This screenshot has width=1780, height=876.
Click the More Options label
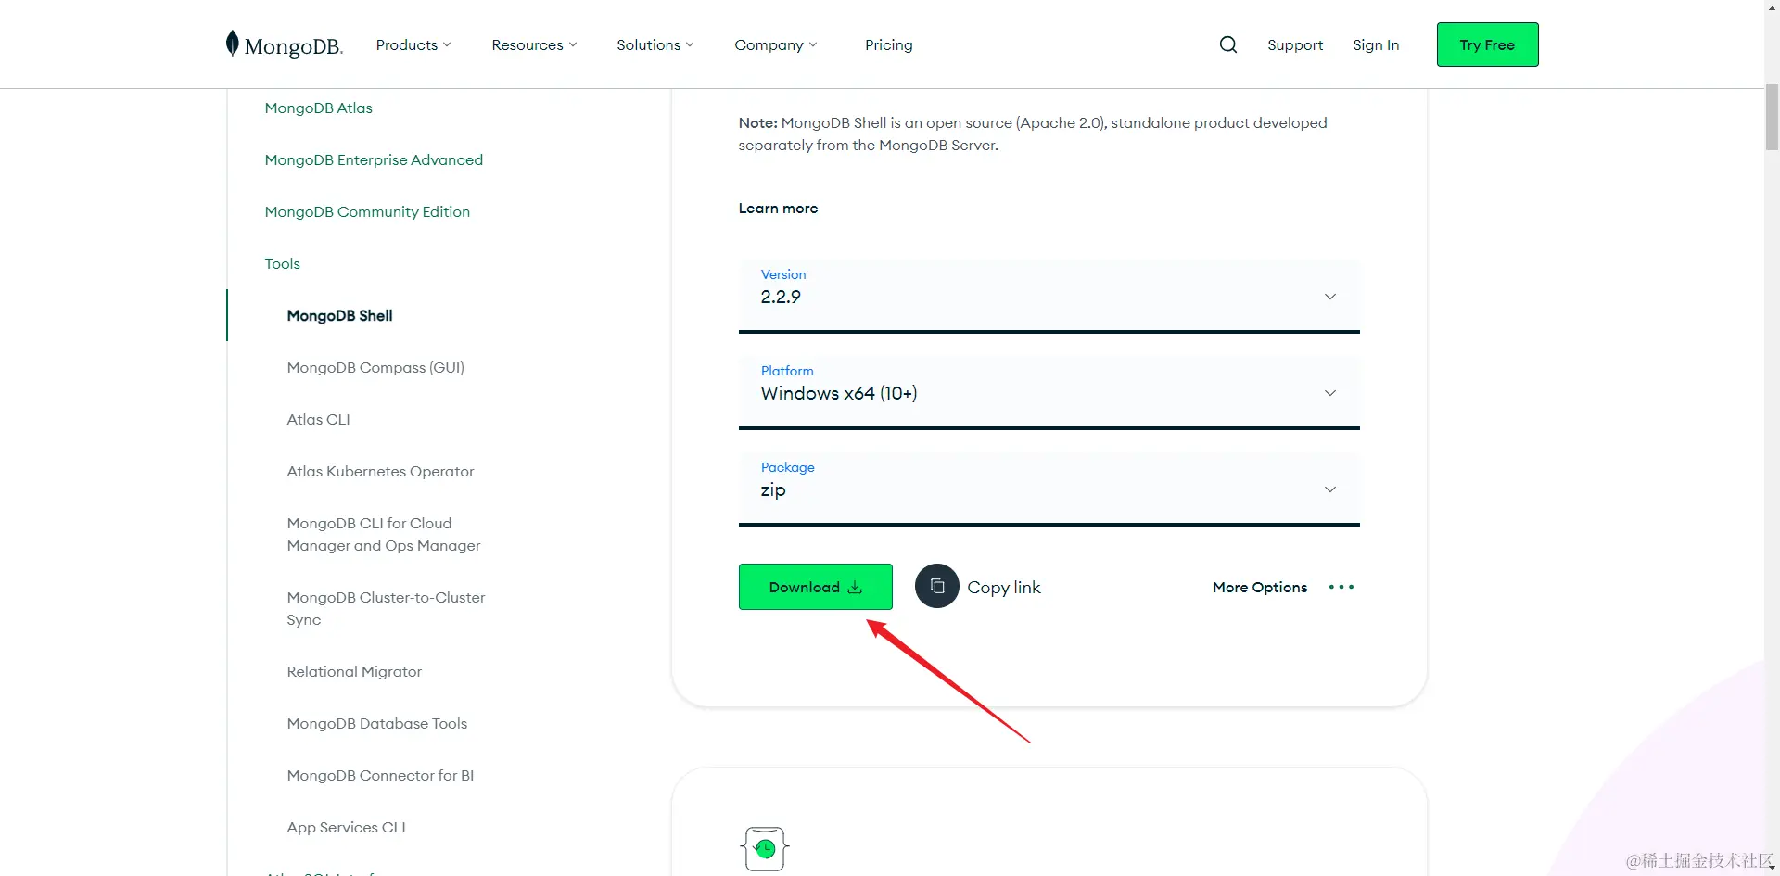(x=1260, y=587)
